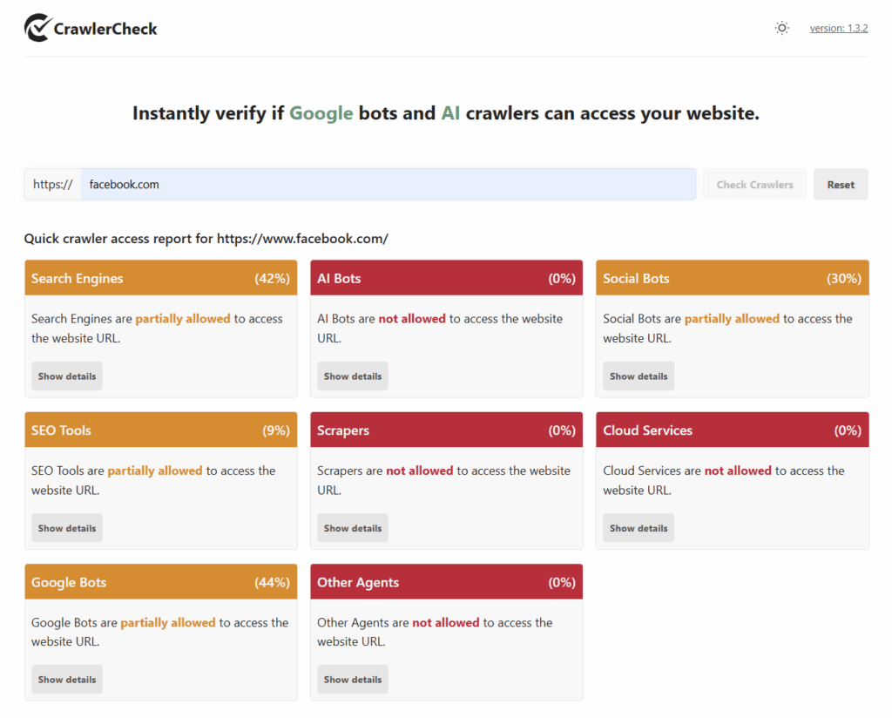Click the Cloud Services card header
Screen dimensions: 892x718
pyautogui.click(x=732, y=430)
